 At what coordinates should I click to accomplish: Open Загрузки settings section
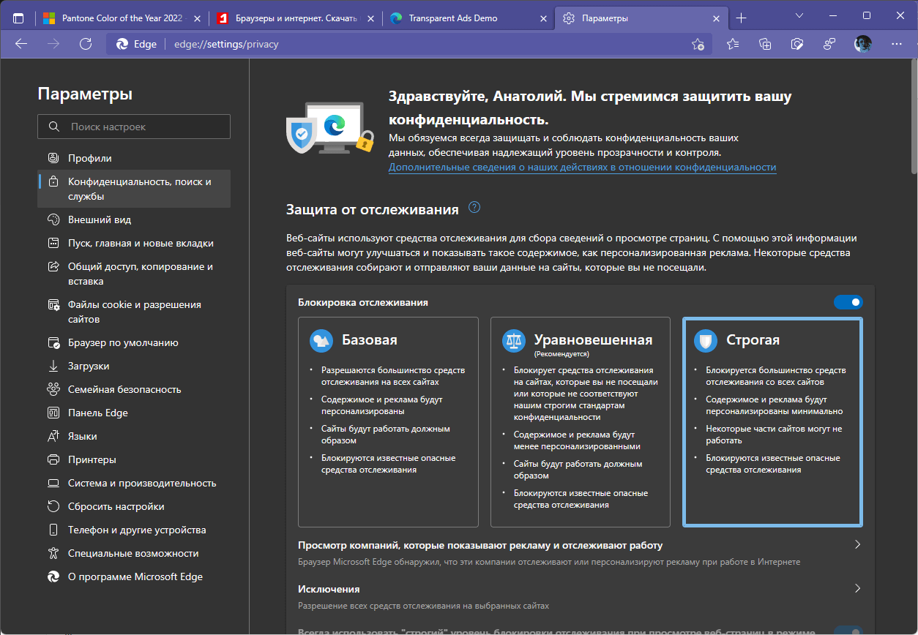tap(134, 366)
